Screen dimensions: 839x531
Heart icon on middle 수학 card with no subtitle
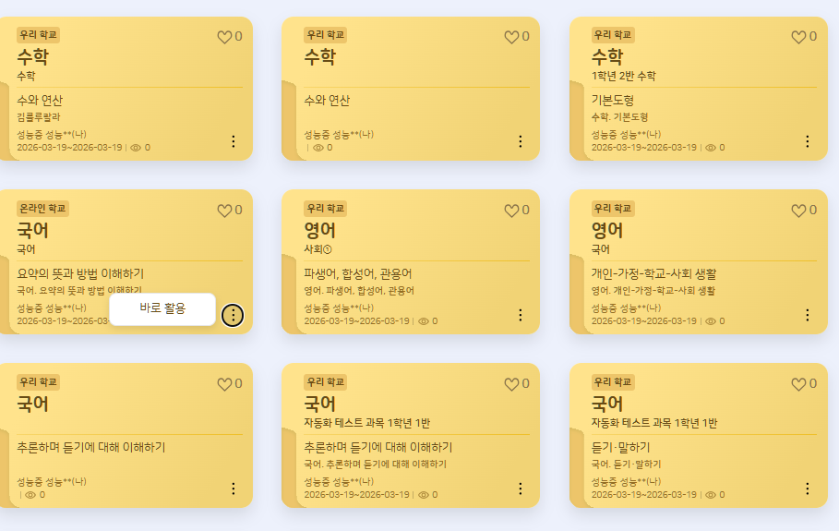[x=511, y=37]
